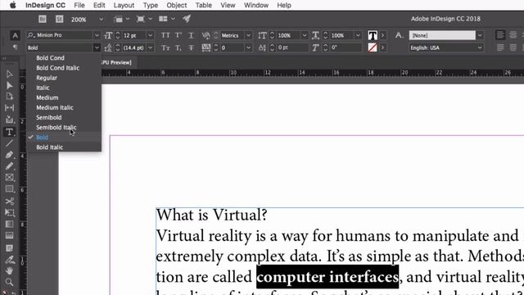524x295 pixels.
Task: Collapse the font style dropdown arrow
Action: coord(97,48)
